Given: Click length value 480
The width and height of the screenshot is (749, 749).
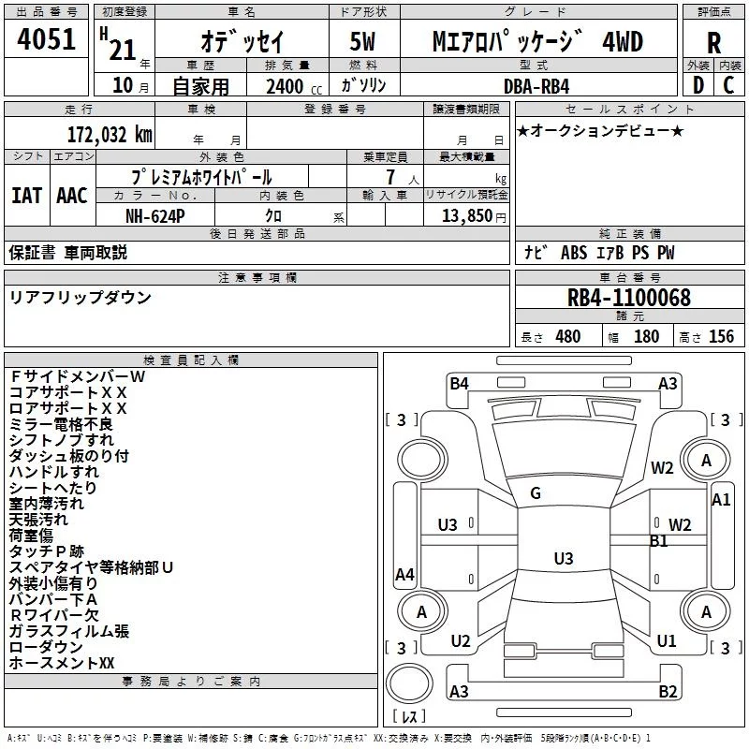Looking at the screenshot, I should point(568,337).
